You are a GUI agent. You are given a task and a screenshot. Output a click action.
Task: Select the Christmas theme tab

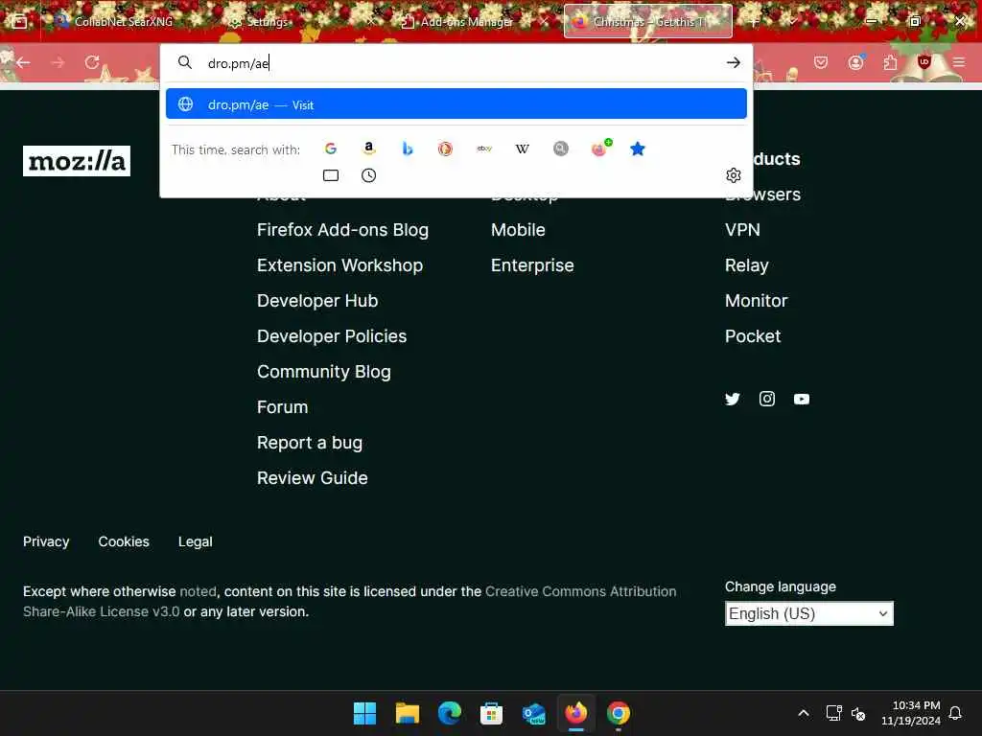(x=648, y=22)
